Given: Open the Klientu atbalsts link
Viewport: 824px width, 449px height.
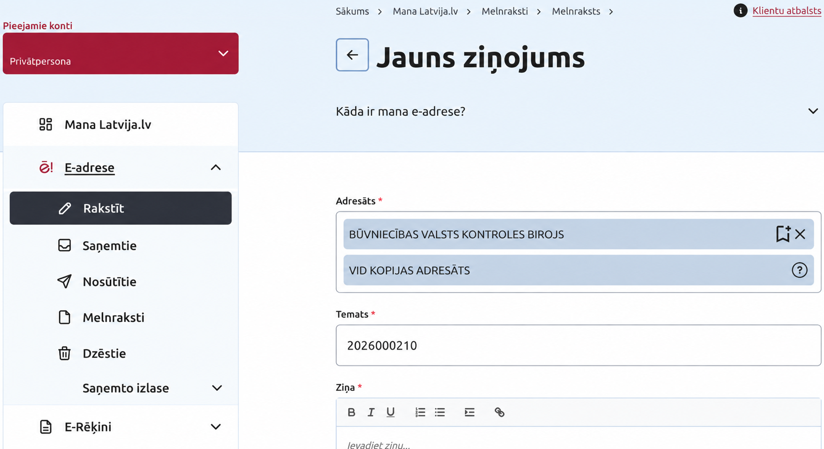Looking at the screenshot, I should click(787, 11).
